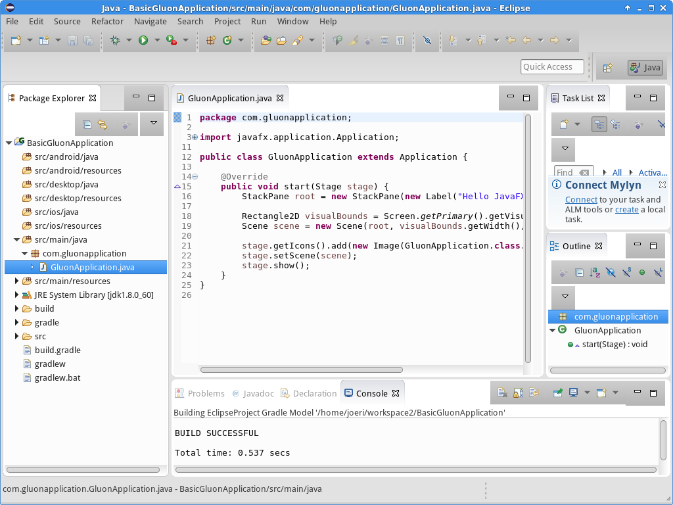
Task: Click the Java perspective button
Action: click(x=645, y=68)
